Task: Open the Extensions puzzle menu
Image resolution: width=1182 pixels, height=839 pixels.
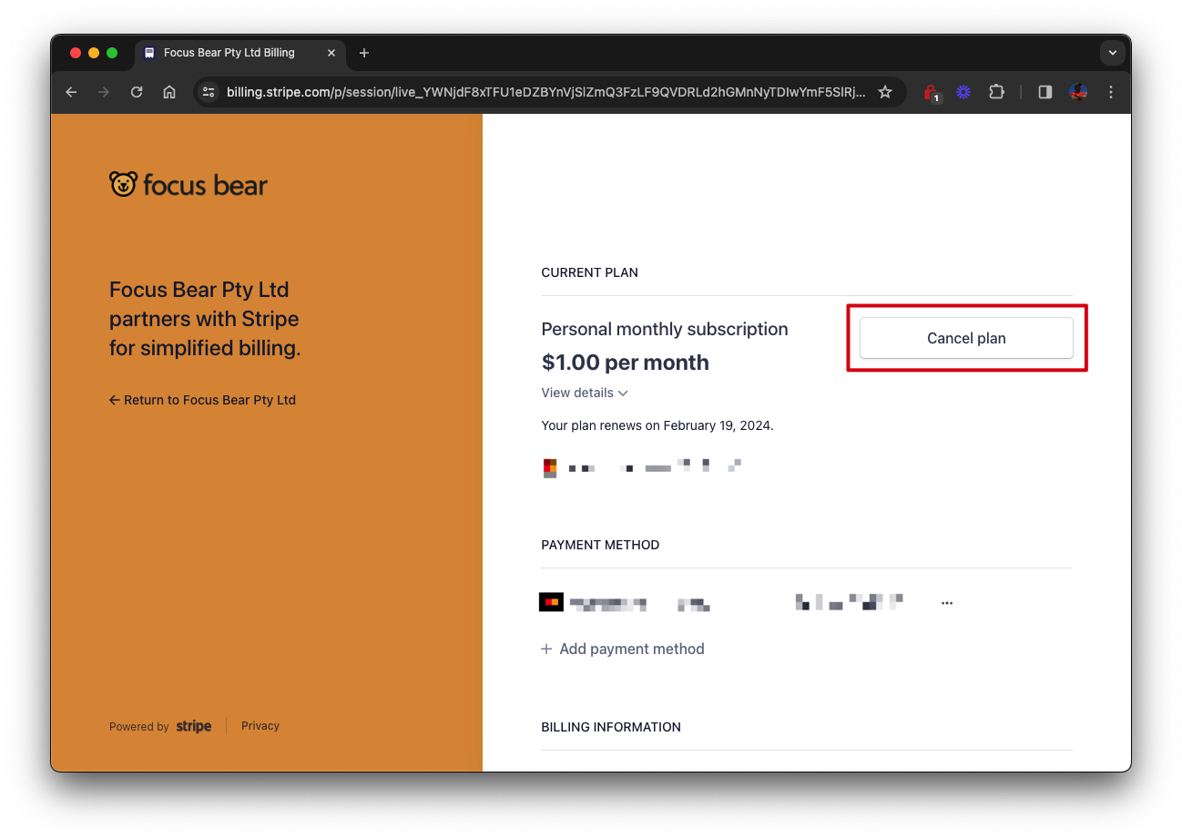Action: tap(996, 92)
